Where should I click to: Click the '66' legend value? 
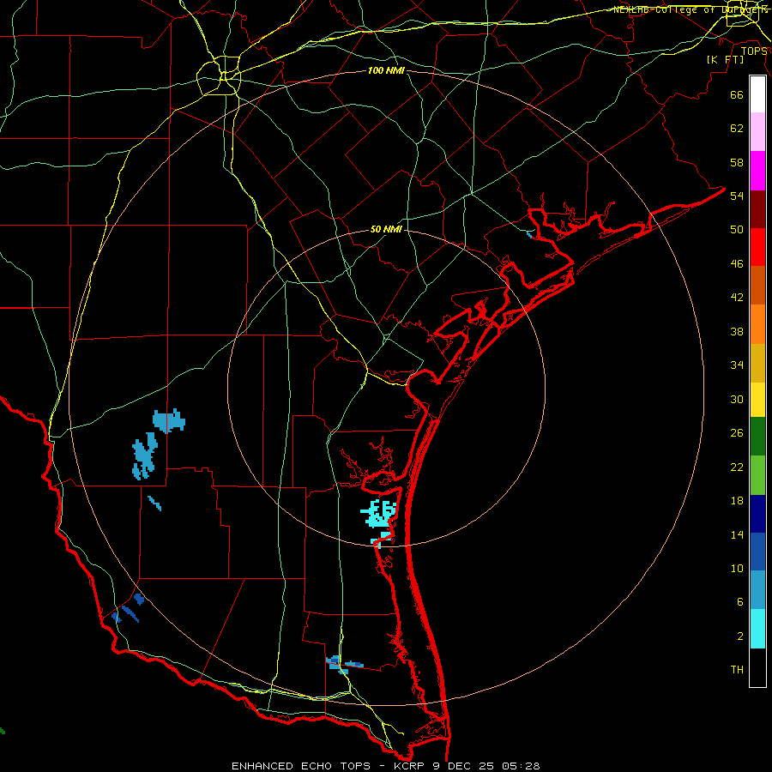point(737,94)
